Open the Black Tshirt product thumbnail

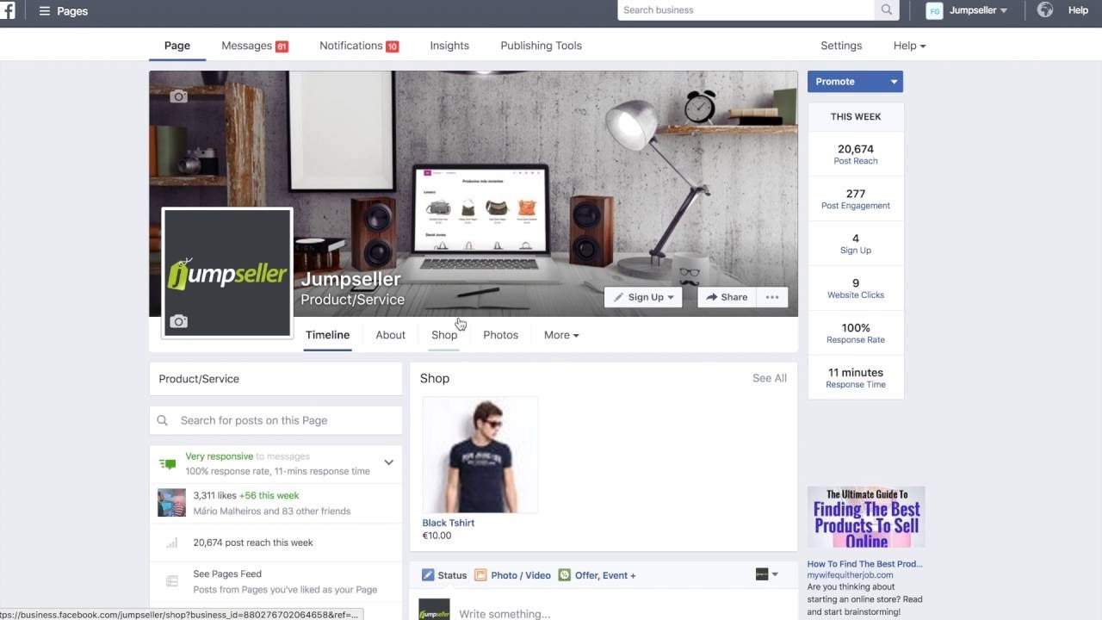point(480,455)
